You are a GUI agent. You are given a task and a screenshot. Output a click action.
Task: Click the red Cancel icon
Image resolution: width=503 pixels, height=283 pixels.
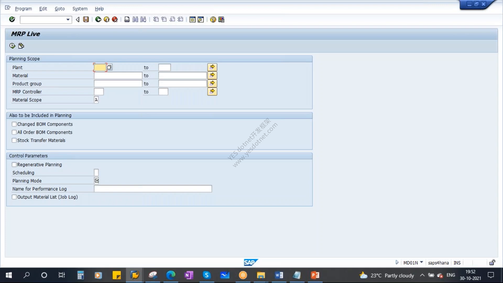coord(115,19)
